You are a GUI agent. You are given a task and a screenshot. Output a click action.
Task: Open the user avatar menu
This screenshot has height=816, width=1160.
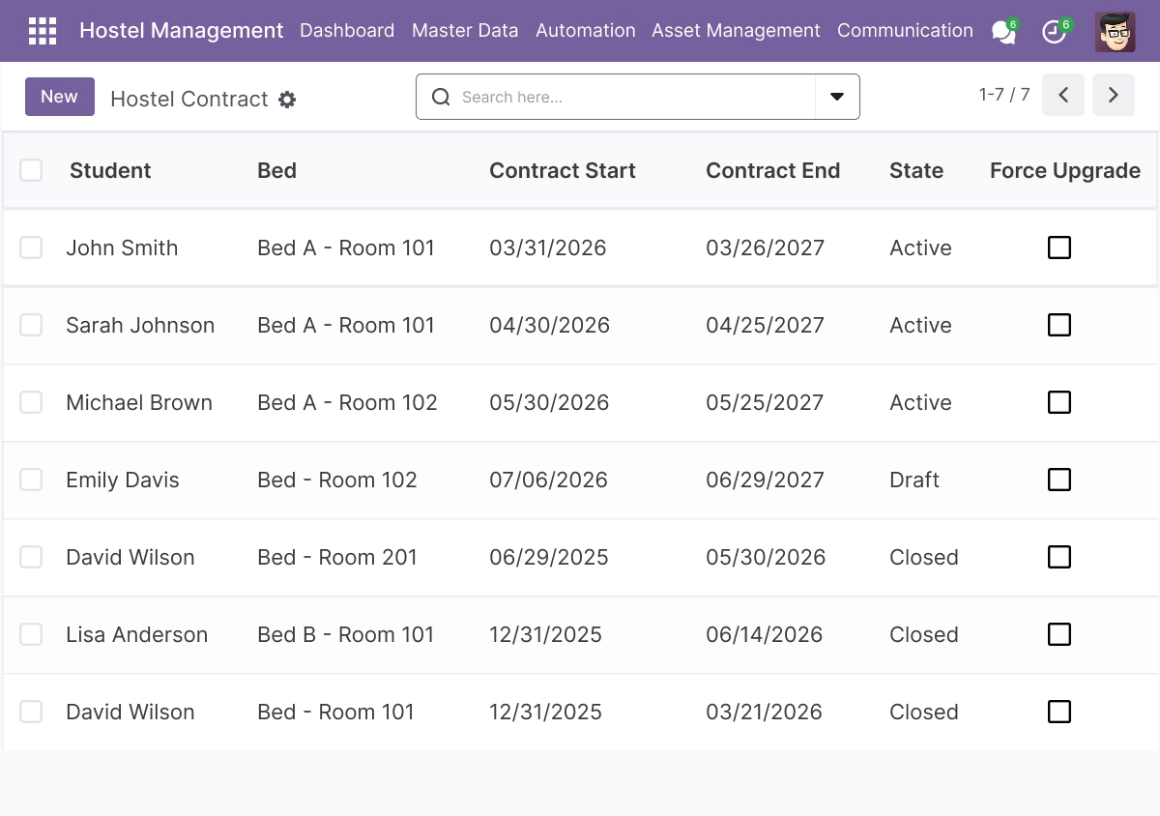tap(1115, 32)
